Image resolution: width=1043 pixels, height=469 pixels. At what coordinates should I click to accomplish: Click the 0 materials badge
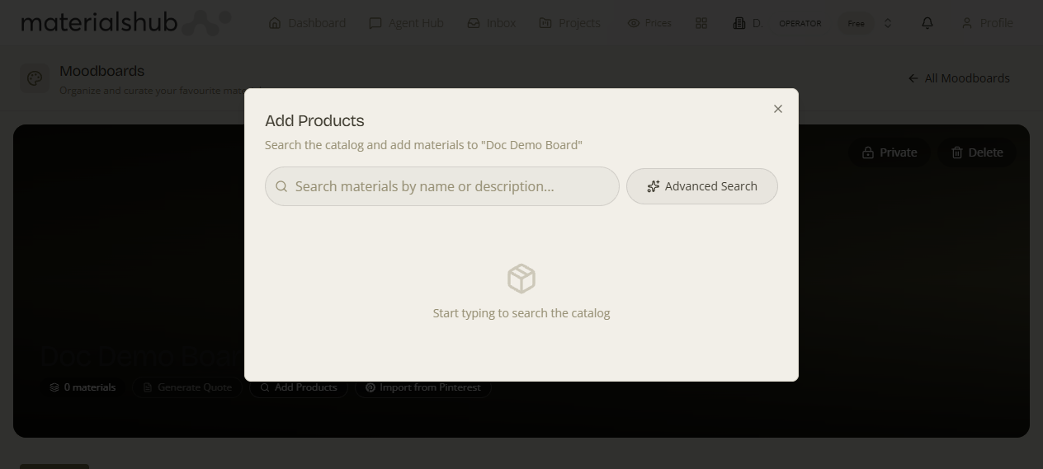(x=83, y=387)
